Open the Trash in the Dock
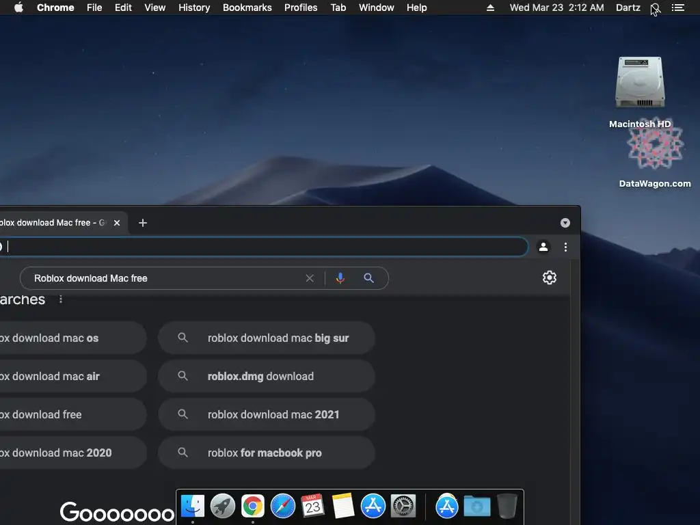Image resolution: width=700 pixels, height=525 pixels. [x=507, y=507]
